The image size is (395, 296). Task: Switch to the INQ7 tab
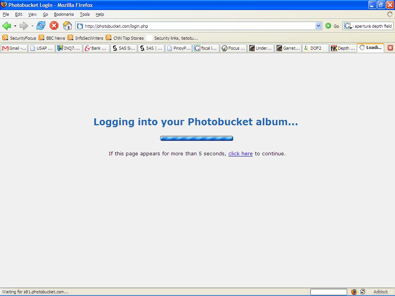click(x=69, y=48)
